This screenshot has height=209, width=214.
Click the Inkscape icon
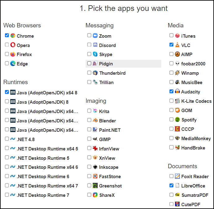95,167
